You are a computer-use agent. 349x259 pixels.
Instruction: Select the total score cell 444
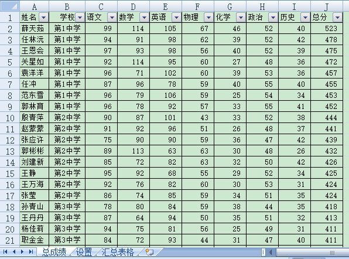tap(327, 117)
